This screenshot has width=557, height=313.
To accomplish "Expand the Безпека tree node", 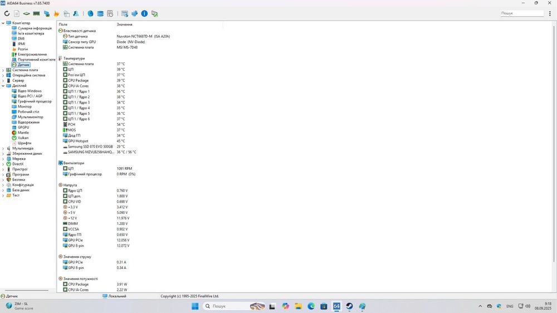I will [3, 180].
